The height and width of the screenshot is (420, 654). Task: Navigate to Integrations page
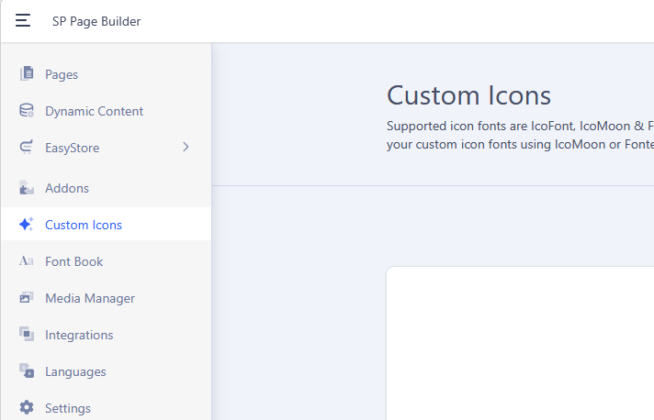[x=106, y=335]
